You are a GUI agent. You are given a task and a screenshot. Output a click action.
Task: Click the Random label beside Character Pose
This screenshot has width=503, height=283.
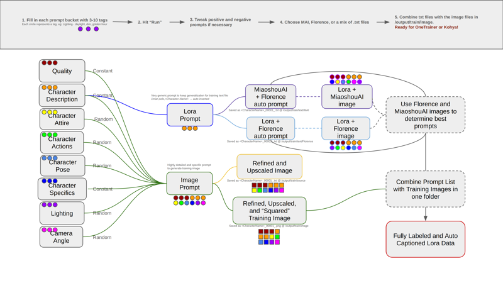[x=102, y=165]
